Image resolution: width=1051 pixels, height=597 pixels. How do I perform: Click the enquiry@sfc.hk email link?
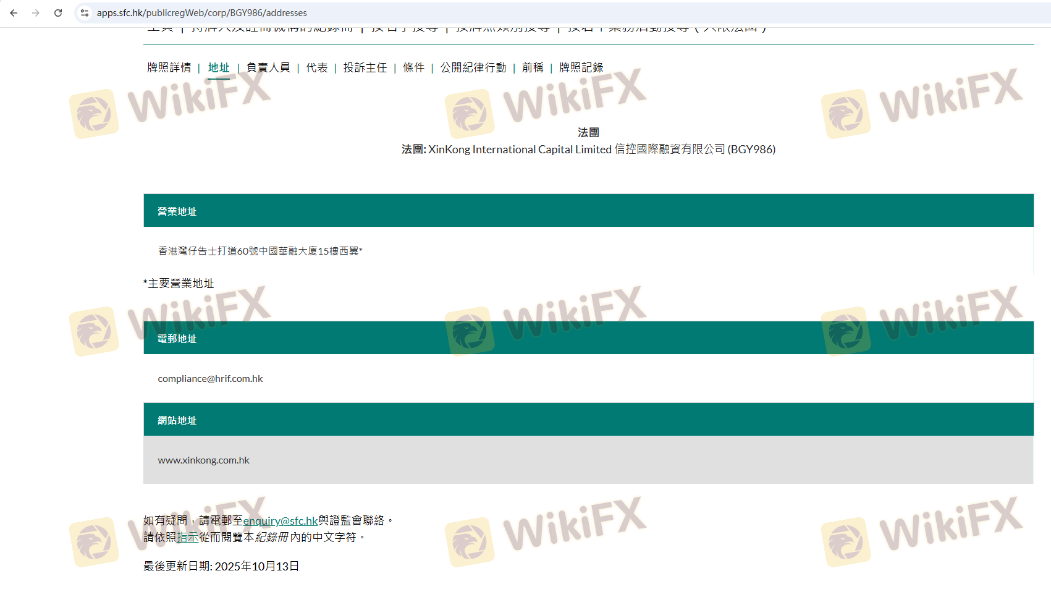pos(281,521)
